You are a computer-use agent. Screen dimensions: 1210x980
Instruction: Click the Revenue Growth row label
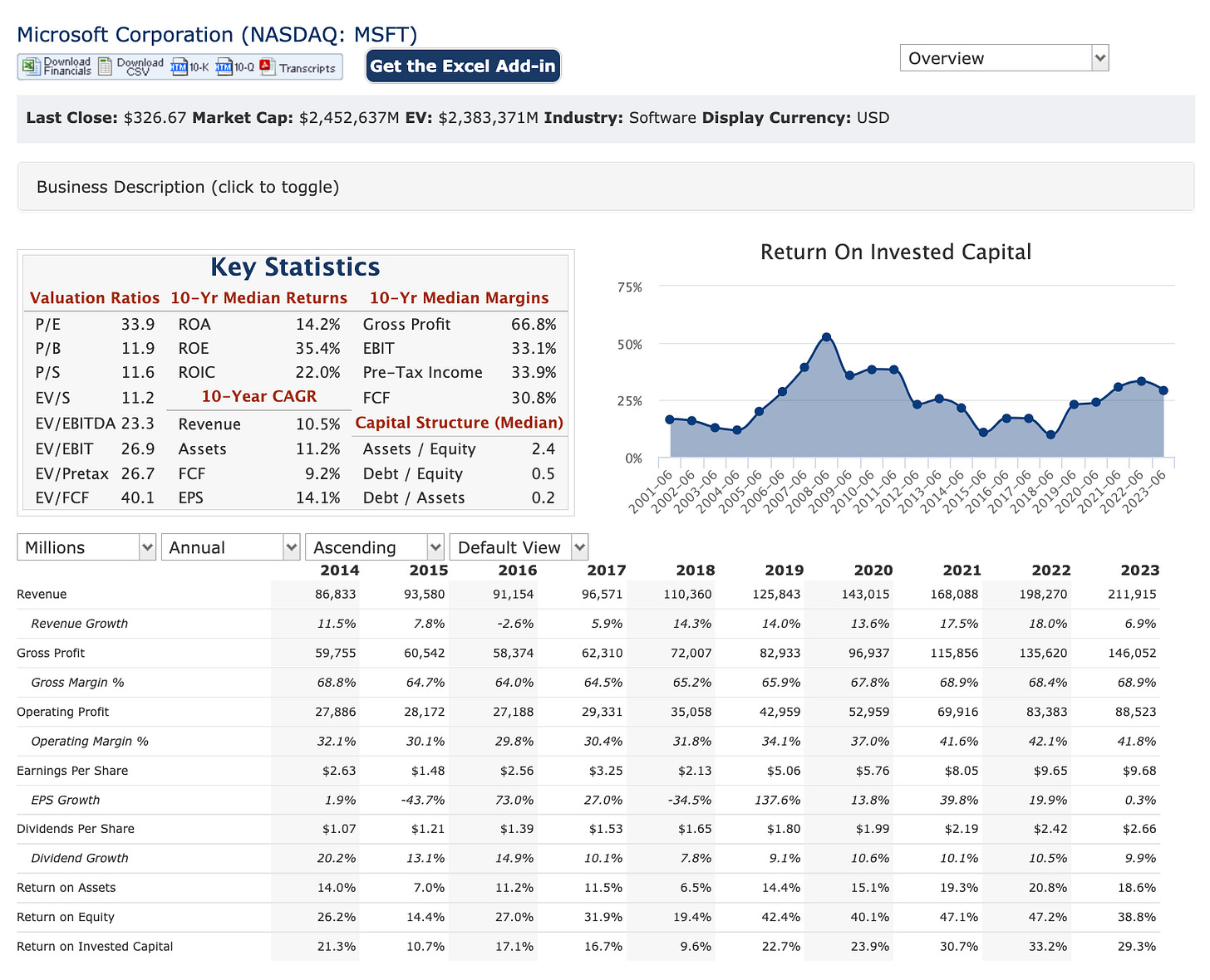click(80, 624)
